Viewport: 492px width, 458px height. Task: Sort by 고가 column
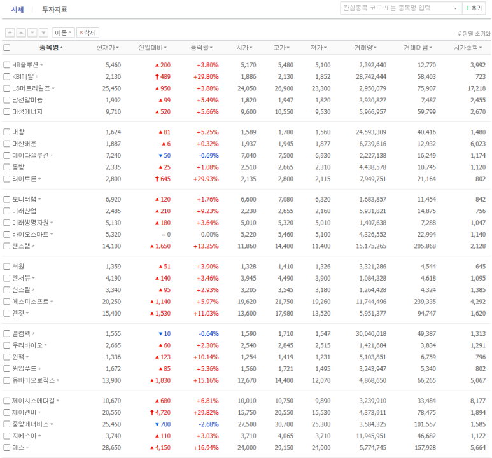point(281,48)
